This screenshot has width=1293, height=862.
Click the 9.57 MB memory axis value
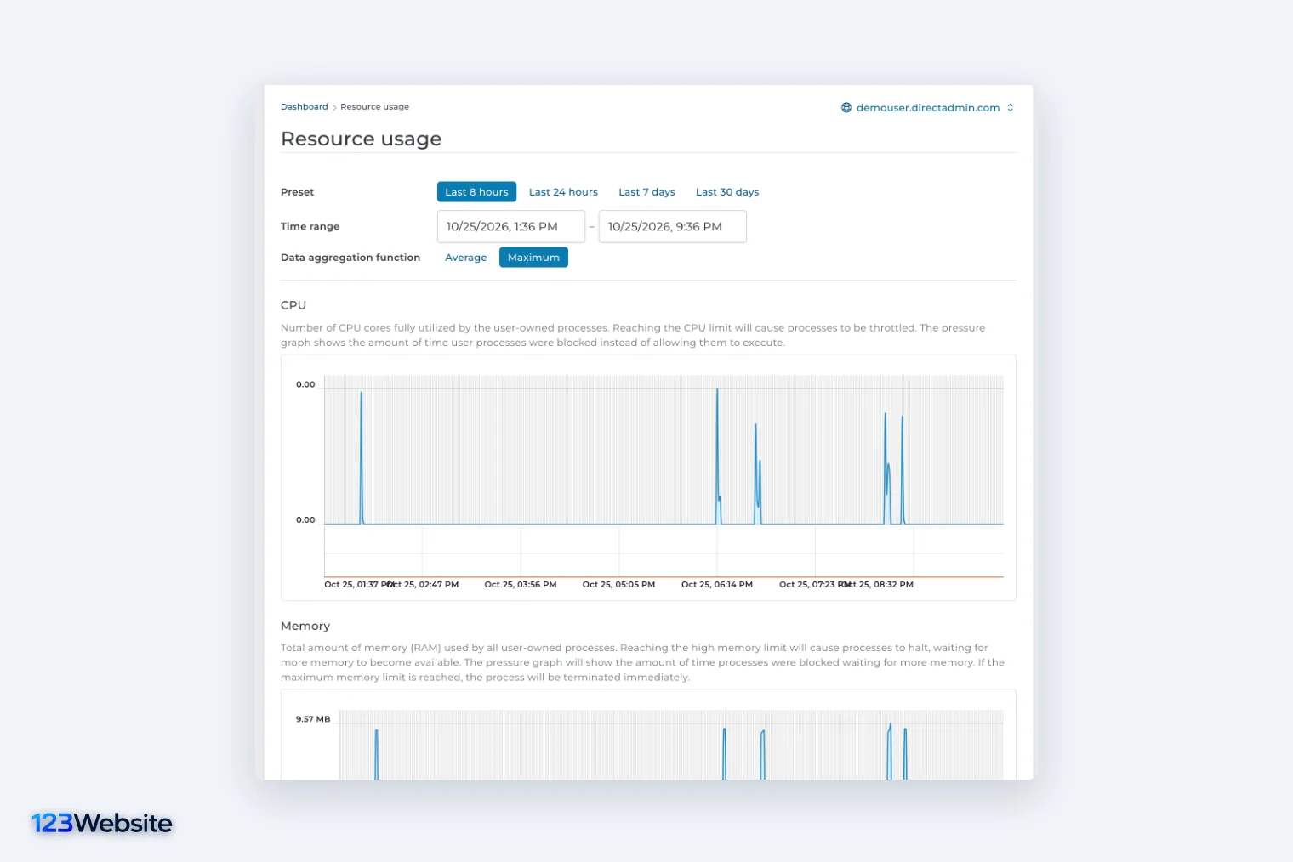tap(313, 719)
